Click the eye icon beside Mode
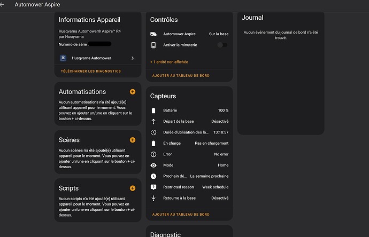Screen dimensions: 369x237 (153, 165)
